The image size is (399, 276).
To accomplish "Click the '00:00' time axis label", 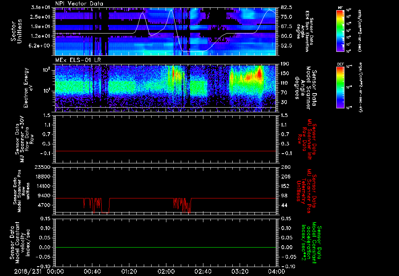I will tap(55, 271).
